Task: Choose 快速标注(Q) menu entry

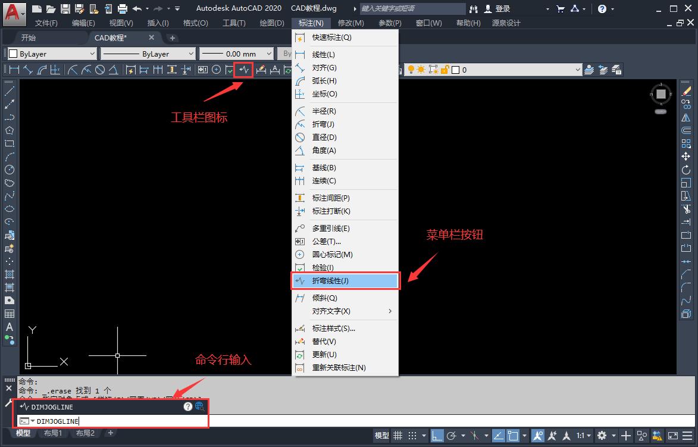Action: (x=346, y=37)
